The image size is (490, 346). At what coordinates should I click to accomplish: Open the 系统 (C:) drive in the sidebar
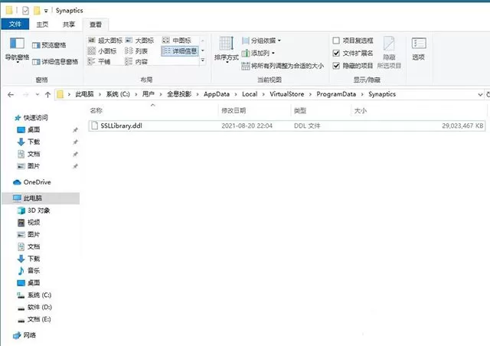34,295
